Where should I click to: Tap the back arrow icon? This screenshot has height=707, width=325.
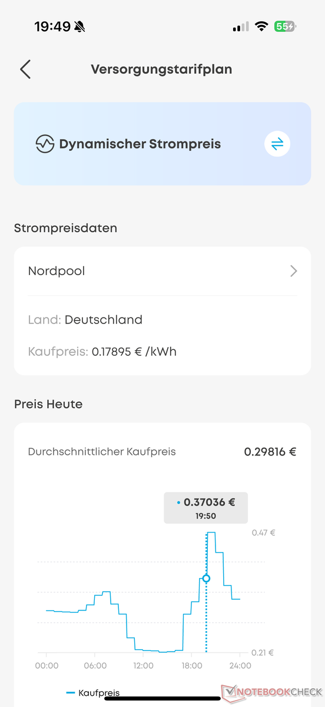click(25, 69)
